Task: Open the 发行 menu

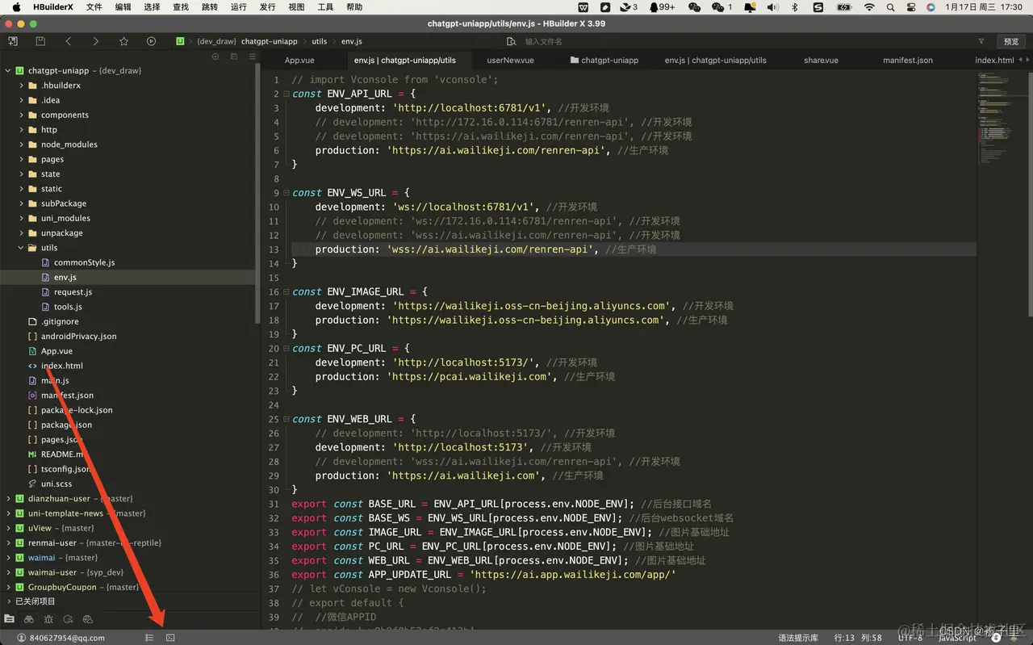Action: point(267,7)
